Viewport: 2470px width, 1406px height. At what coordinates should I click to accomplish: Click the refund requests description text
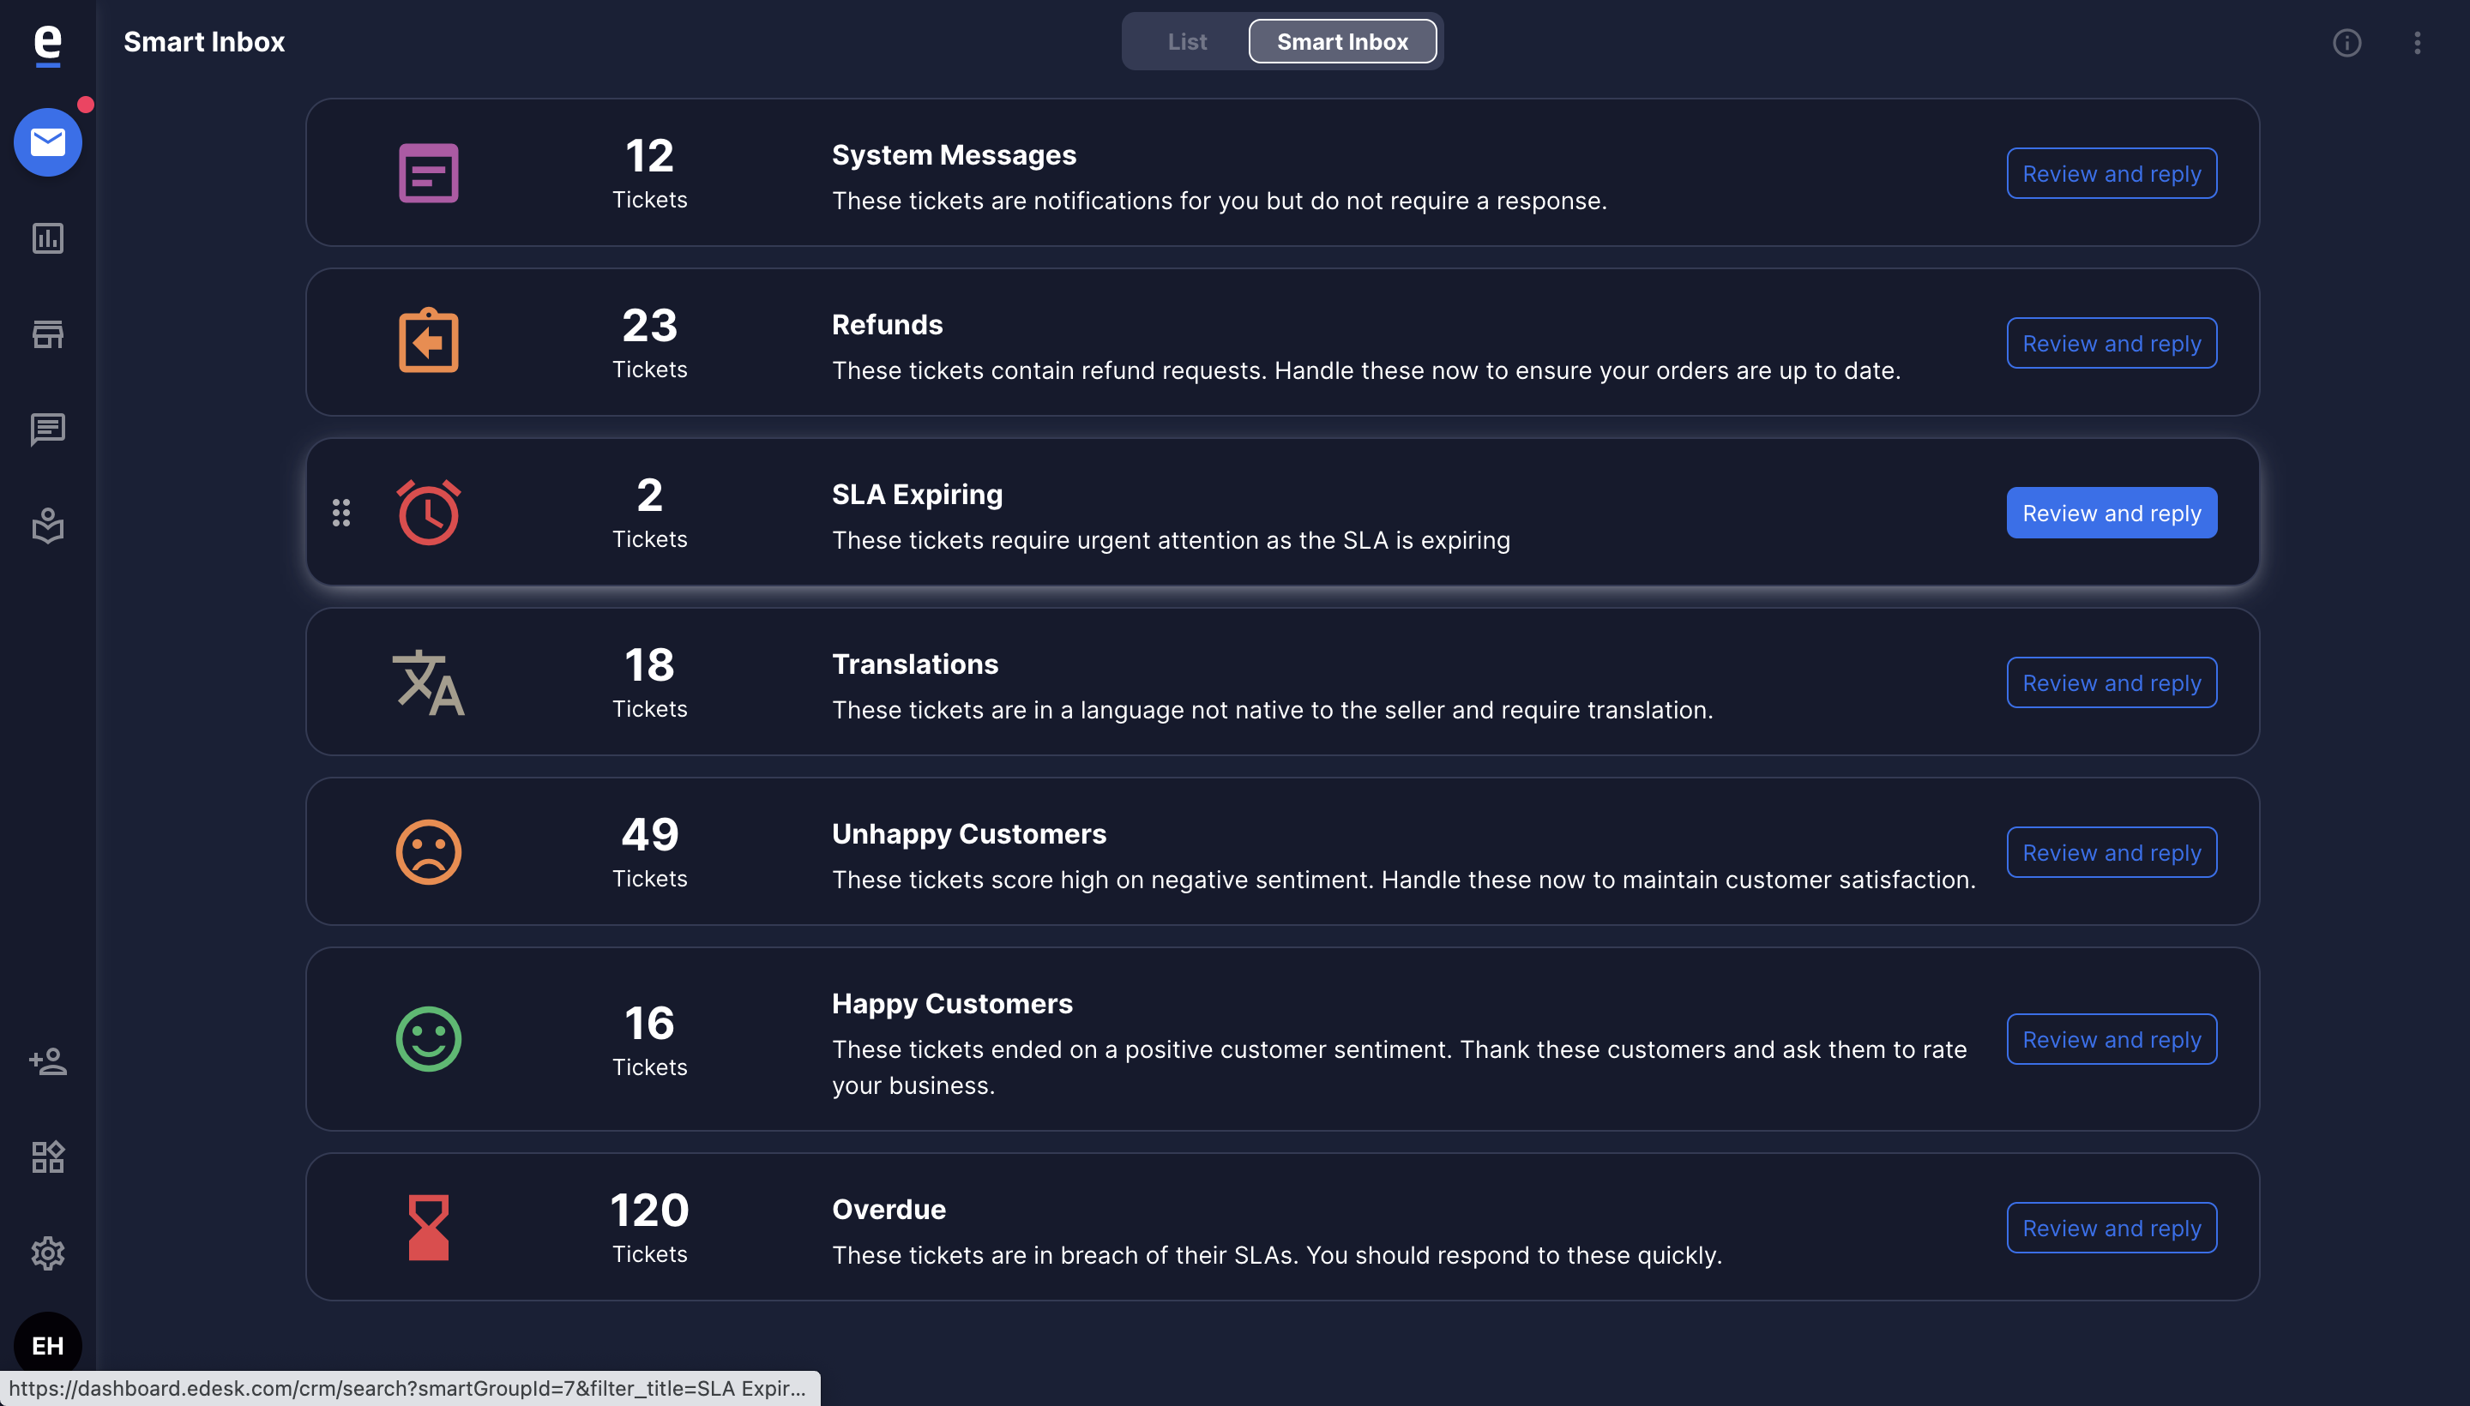pyautogui.click(x=1366, y=370)
